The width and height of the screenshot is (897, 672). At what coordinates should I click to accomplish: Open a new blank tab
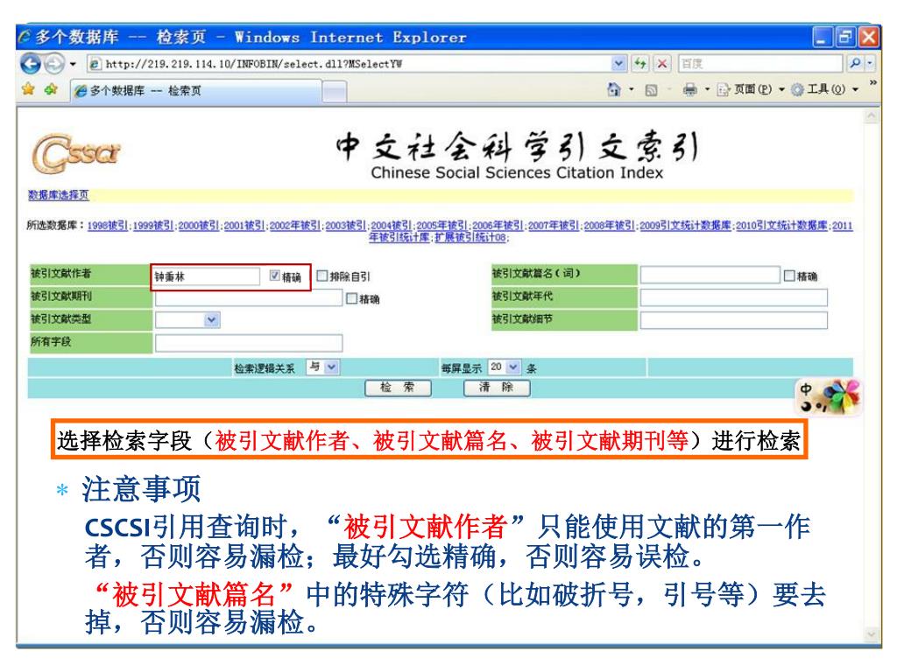335,91
